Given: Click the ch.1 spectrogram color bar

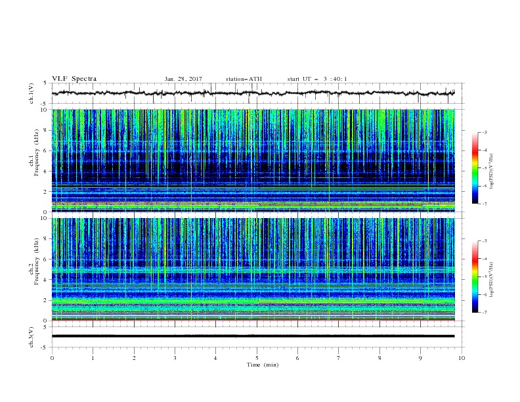Looking at the screenshot, I should [475, 168].
